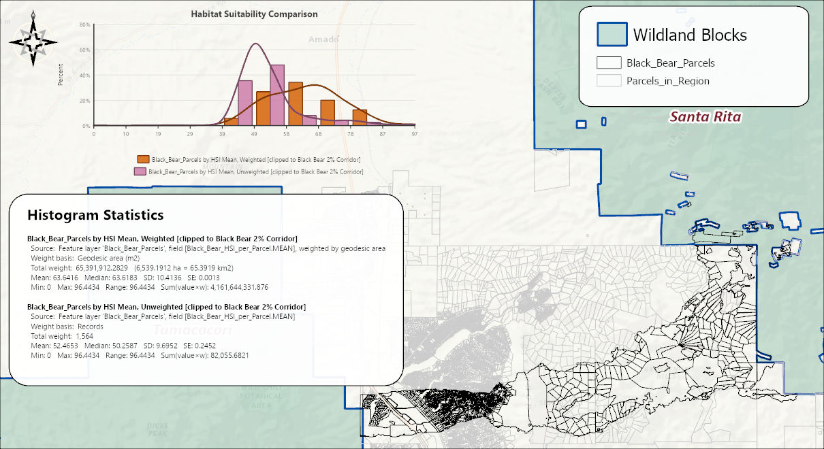Click the 'Histogram Statistics' heading

pos(95,215)
